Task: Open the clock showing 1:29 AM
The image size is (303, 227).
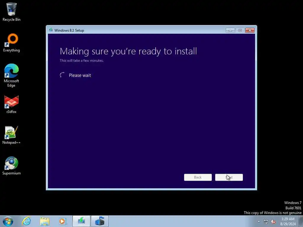Action: (288, 221)
